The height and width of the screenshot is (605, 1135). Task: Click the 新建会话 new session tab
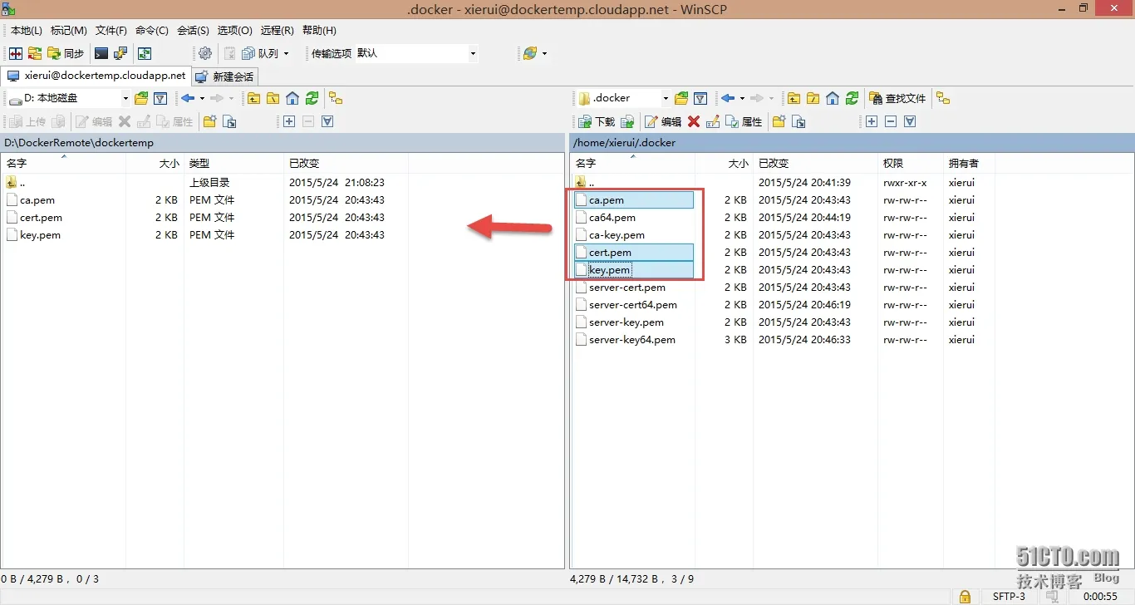click(x=225, y=76)
